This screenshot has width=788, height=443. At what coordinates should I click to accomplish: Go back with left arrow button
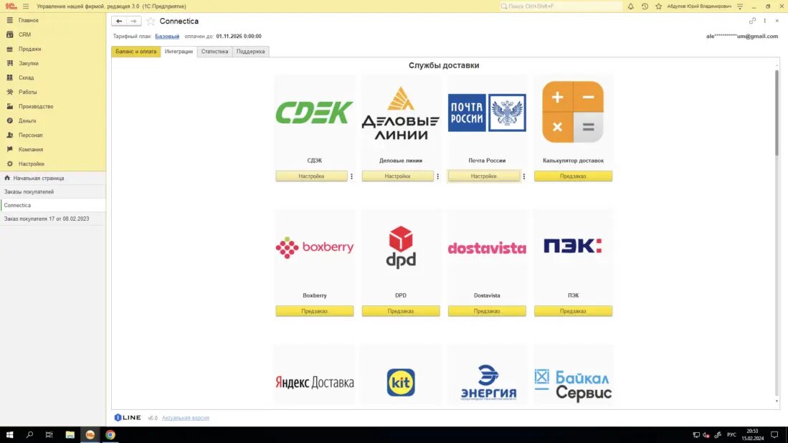tap(119, 21)
